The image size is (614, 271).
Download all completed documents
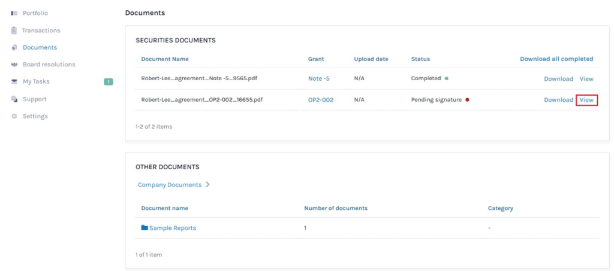[556, 59]
